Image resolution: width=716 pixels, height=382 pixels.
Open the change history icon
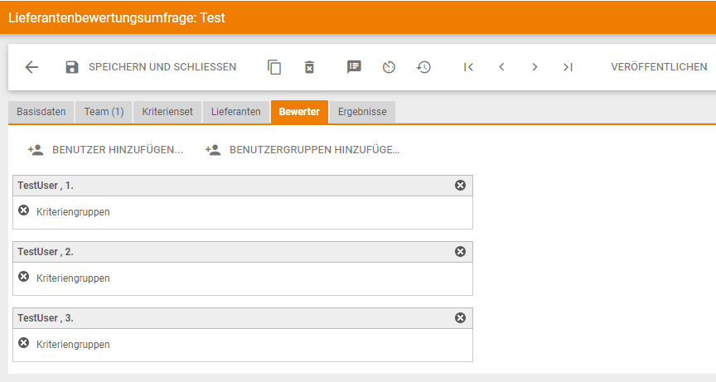point(423,67)
